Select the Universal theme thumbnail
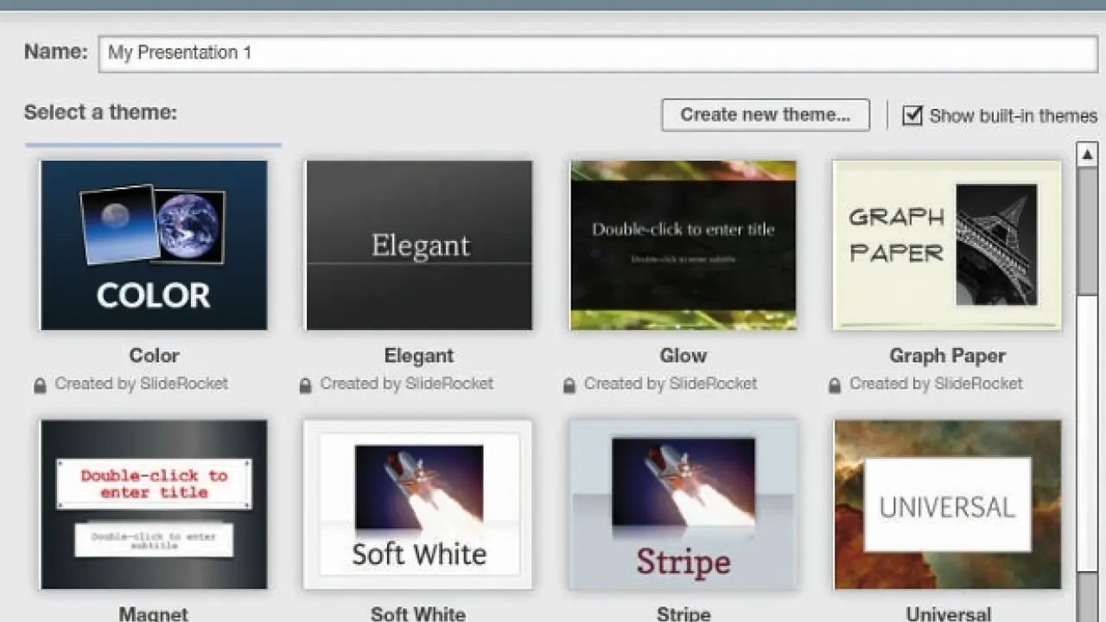Image resolution: width=1106 pixels, height=622 pixels. (947, 505)
